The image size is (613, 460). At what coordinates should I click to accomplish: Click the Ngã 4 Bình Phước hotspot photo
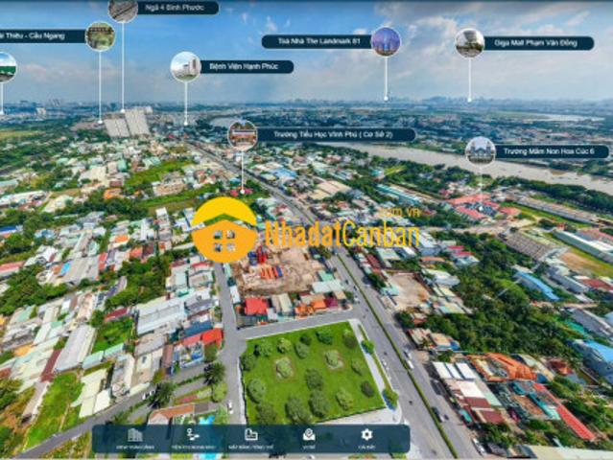tap(123, 10)
